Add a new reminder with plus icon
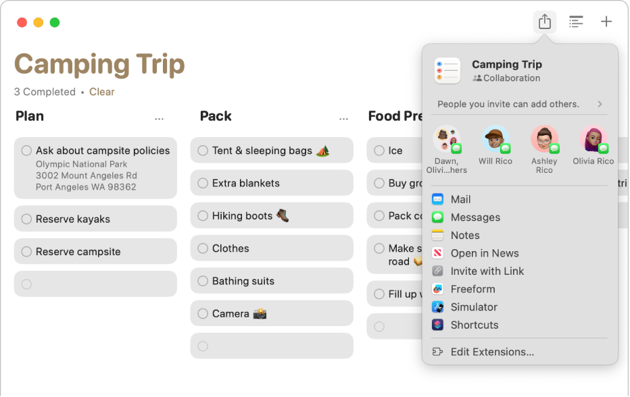Viewport: 630px width, 397px height. tap(606, 22)
